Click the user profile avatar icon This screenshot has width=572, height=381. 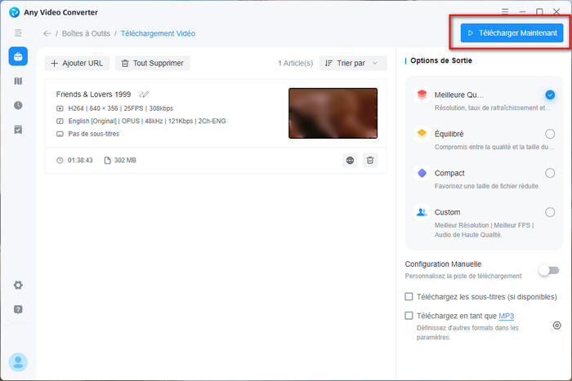tap(18, 361)
